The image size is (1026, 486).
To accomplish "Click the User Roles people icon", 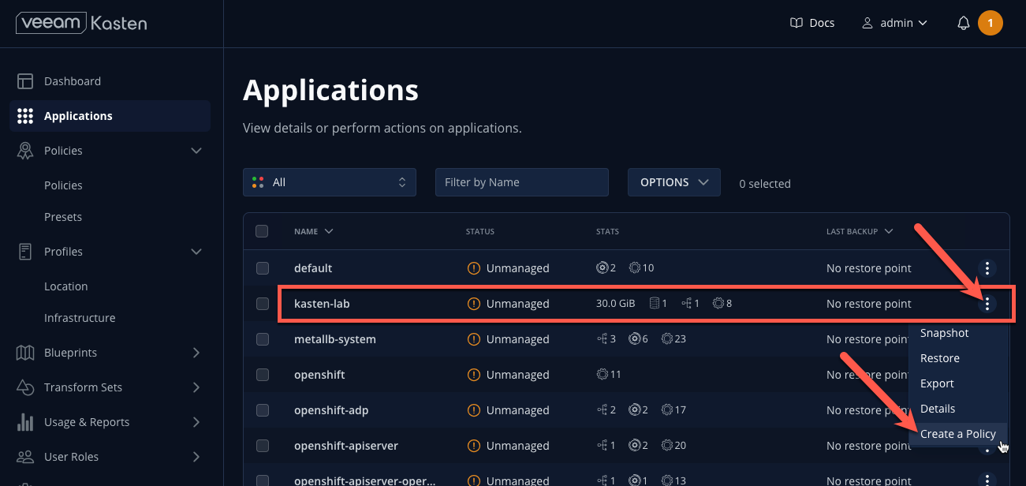I will click(25, 457).
